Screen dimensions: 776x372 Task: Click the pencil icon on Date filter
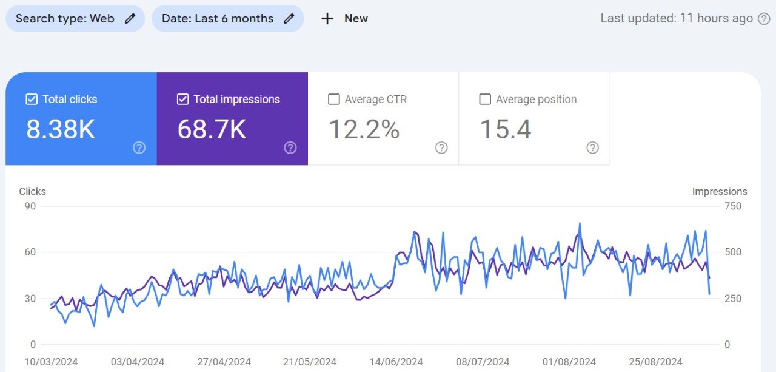(x=289, y=19)
